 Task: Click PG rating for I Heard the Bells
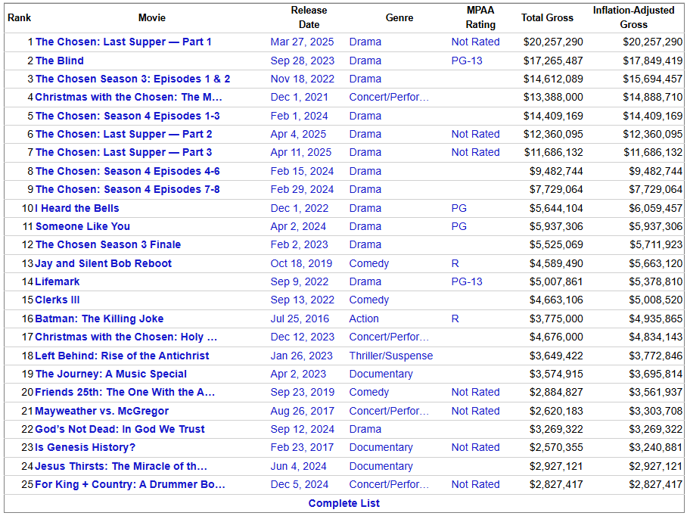pos(458,208)
